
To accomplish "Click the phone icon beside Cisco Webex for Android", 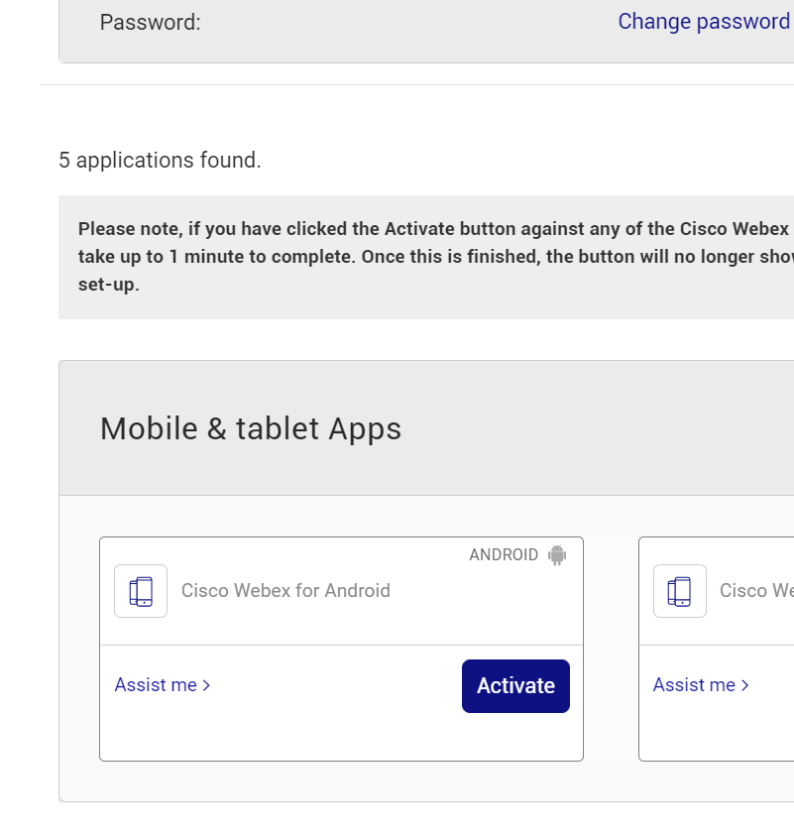I will [x=141, y=591].
